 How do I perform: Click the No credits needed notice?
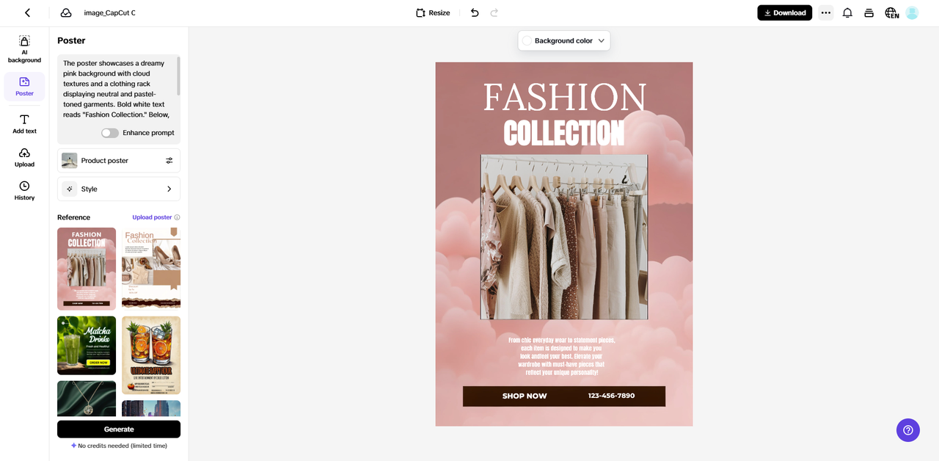[119, 446]
